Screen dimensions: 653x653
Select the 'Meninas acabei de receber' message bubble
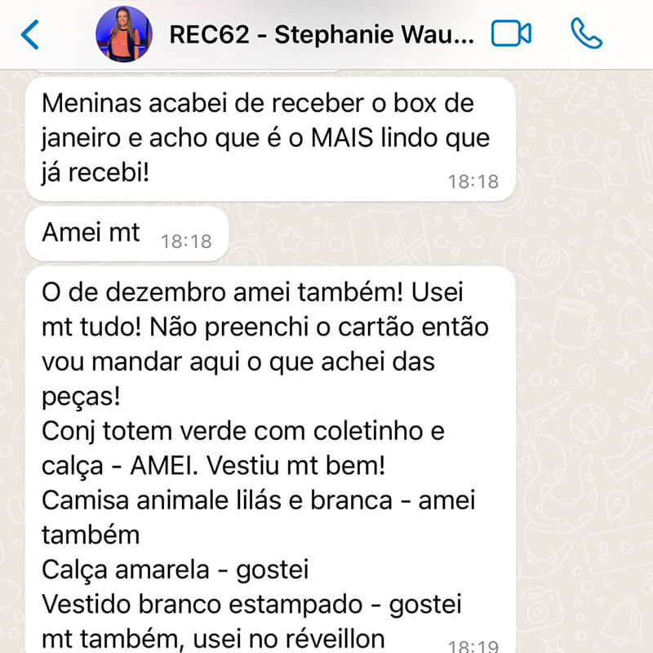click(270, 139)
